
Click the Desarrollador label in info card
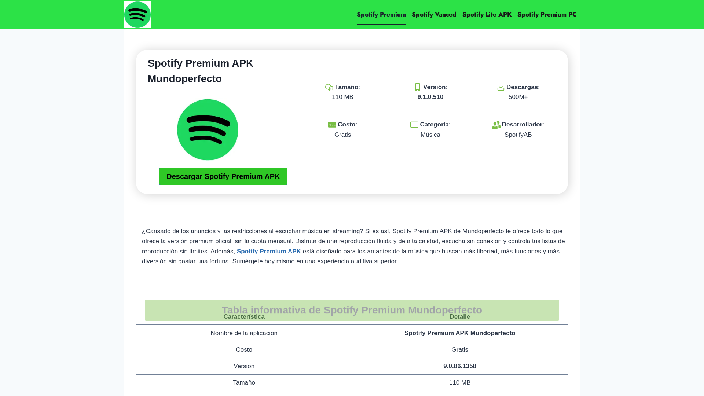[522, 125]
